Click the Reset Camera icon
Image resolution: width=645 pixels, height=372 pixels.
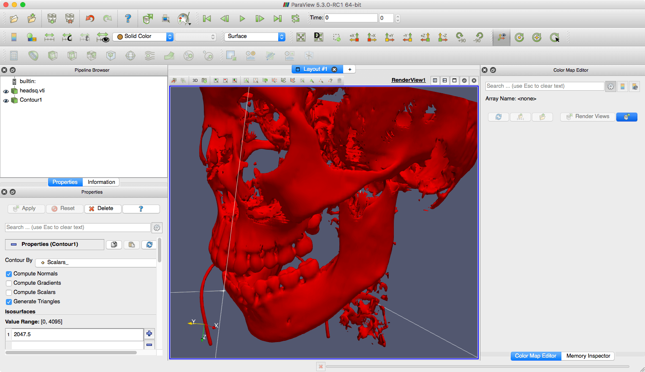coord(301,37)
